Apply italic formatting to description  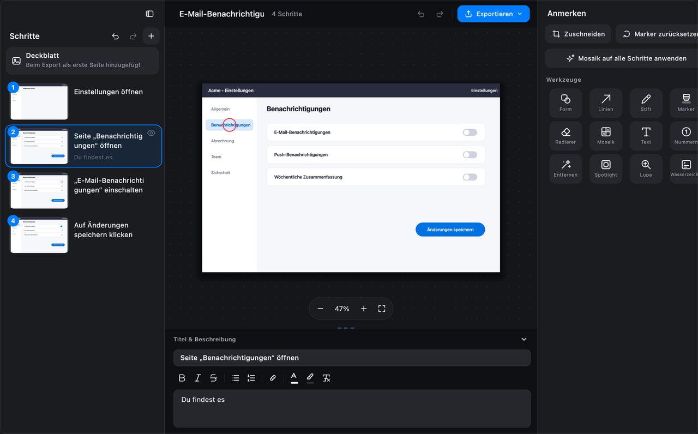click(x=197, y=378)
